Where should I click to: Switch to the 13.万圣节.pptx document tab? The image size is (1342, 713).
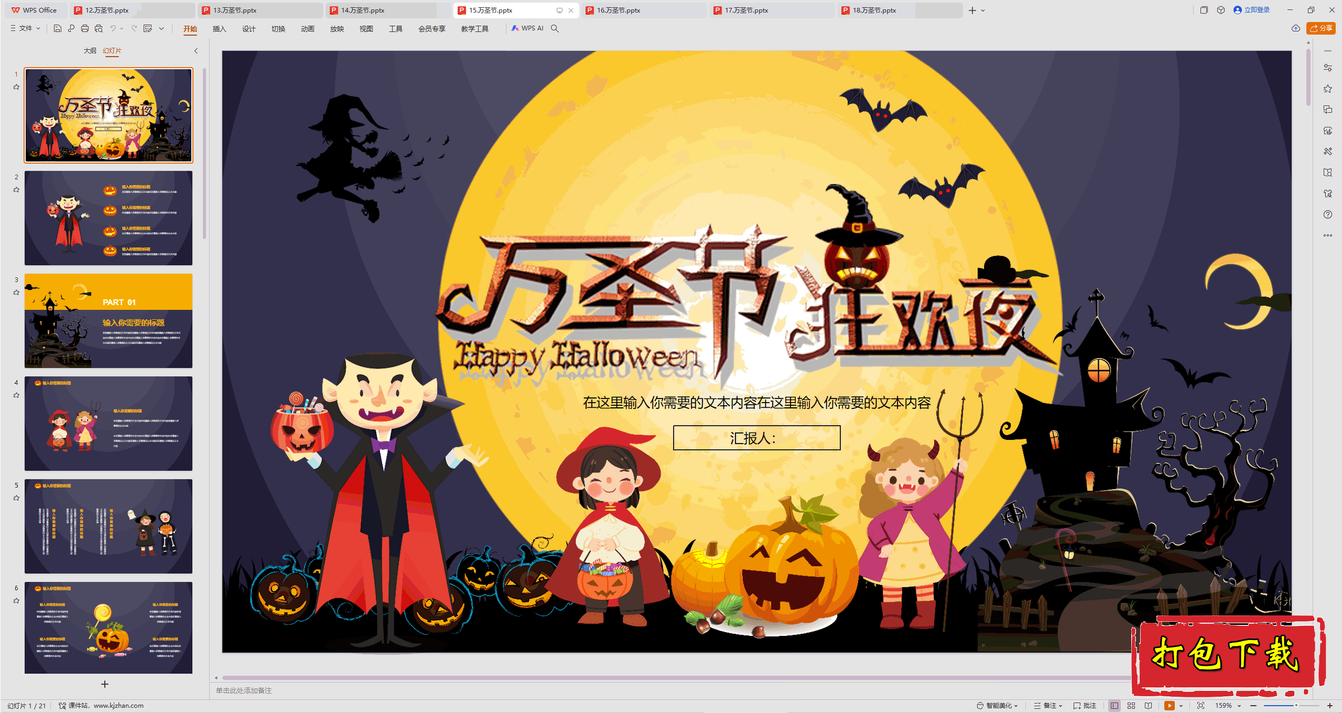pyautogui.click(x=261, y=10)
